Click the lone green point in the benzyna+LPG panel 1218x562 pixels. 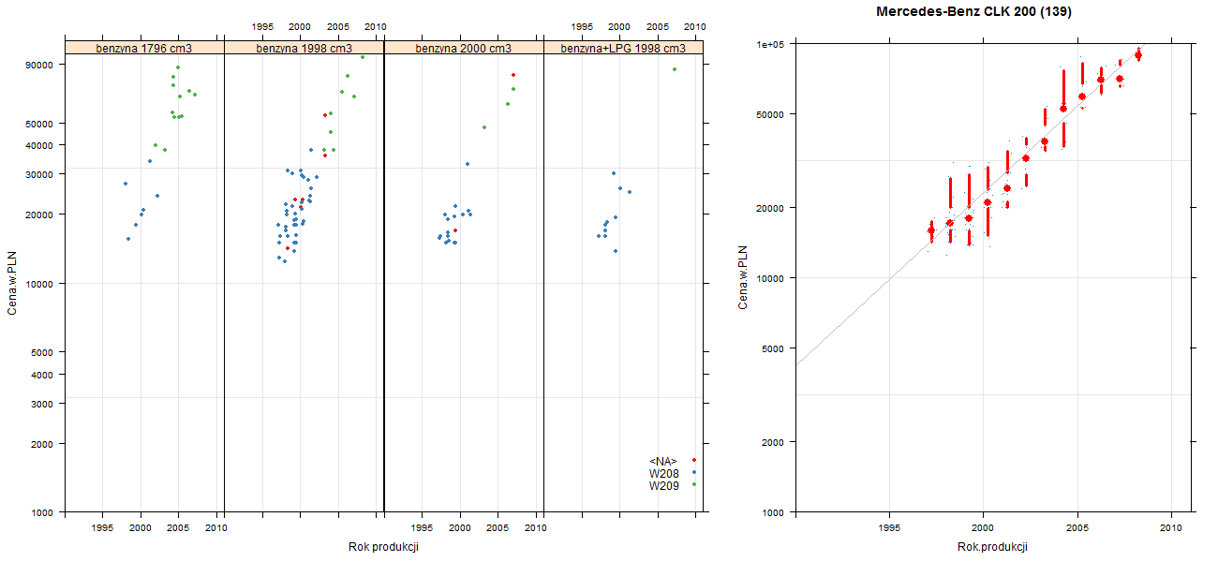674,69
